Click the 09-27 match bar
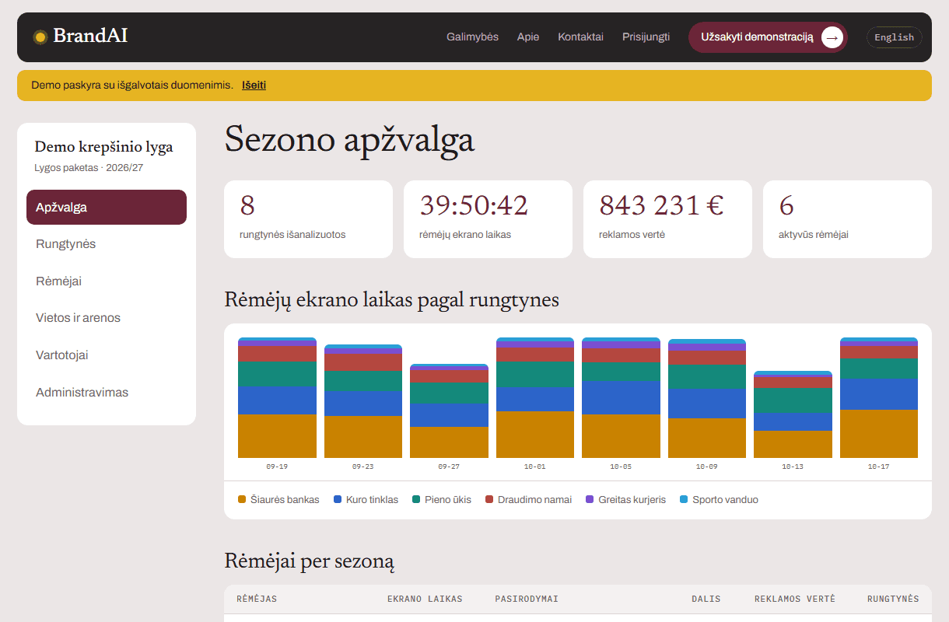The width and height of the screenshot is (949, 622). 449,411
